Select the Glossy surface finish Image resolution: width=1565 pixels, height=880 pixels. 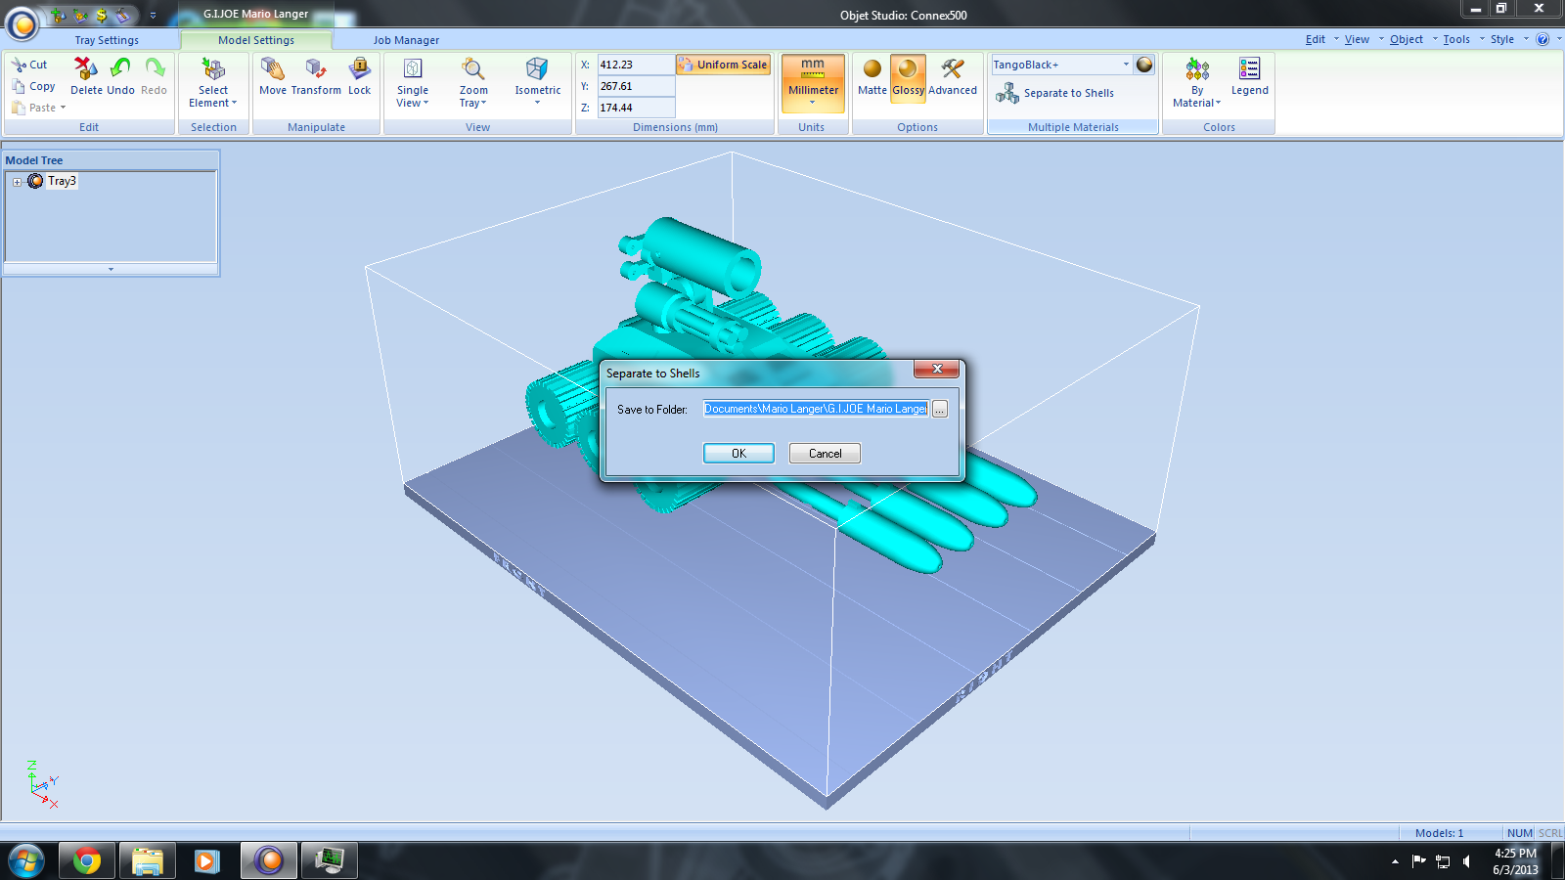908,76
